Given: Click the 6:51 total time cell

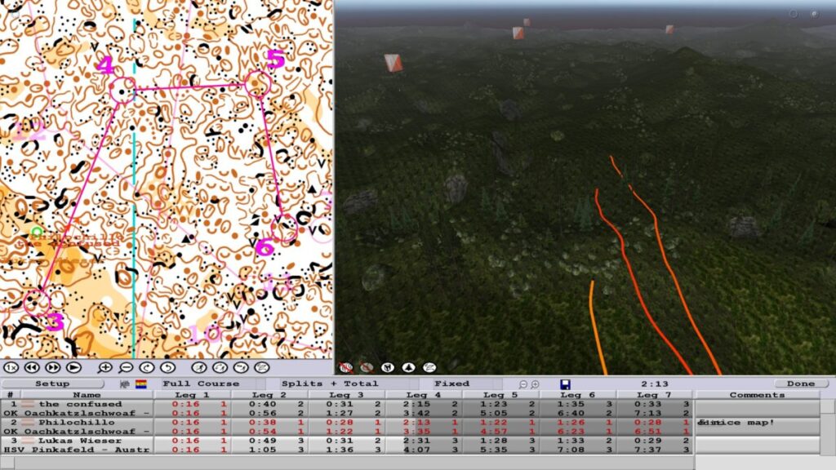Looking at the screenshot, I should 647,431.
